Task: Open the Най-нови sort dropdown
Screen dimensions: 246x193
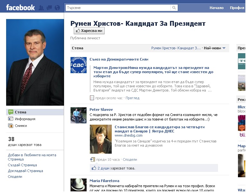Action: tap(215, 48)
